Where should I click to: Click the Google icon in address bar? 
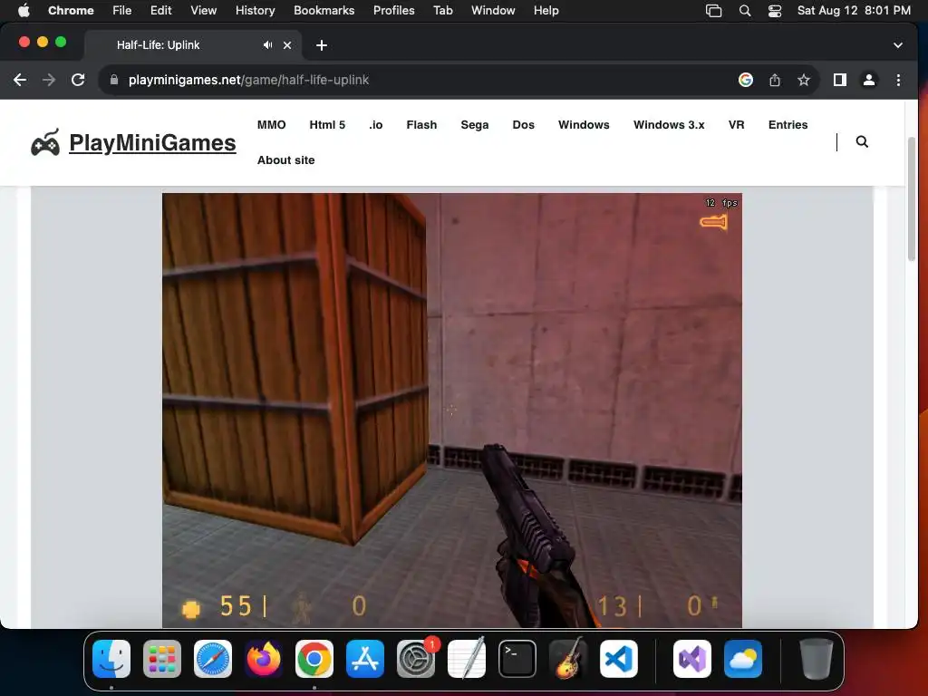coord(746,80)
